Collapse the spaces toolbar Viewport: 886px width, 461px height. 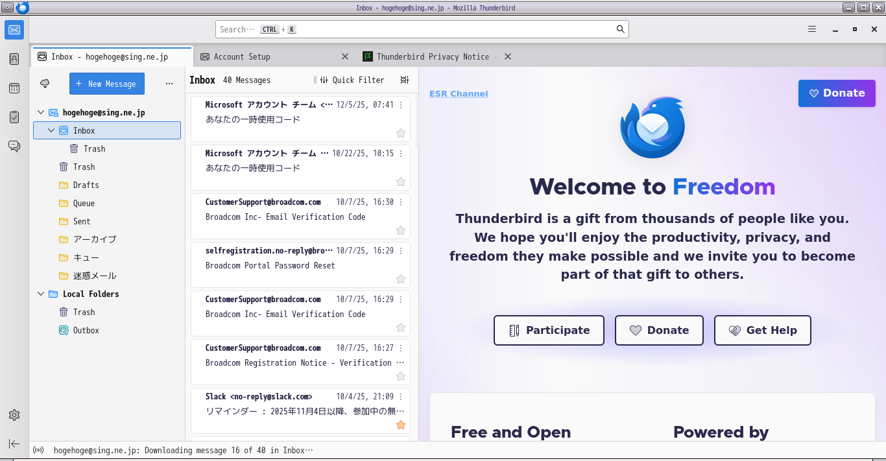coord(14,443)
